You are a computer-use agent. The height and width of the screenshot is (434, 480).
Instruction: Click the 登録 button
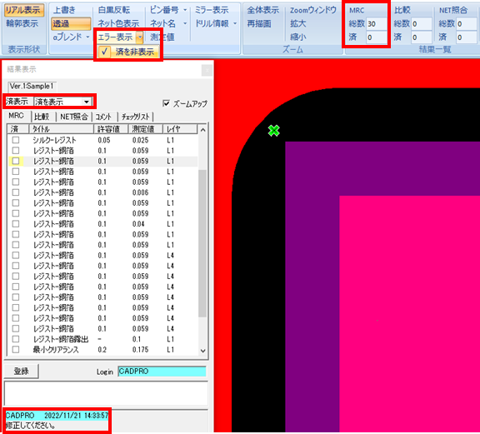point(21,372)
